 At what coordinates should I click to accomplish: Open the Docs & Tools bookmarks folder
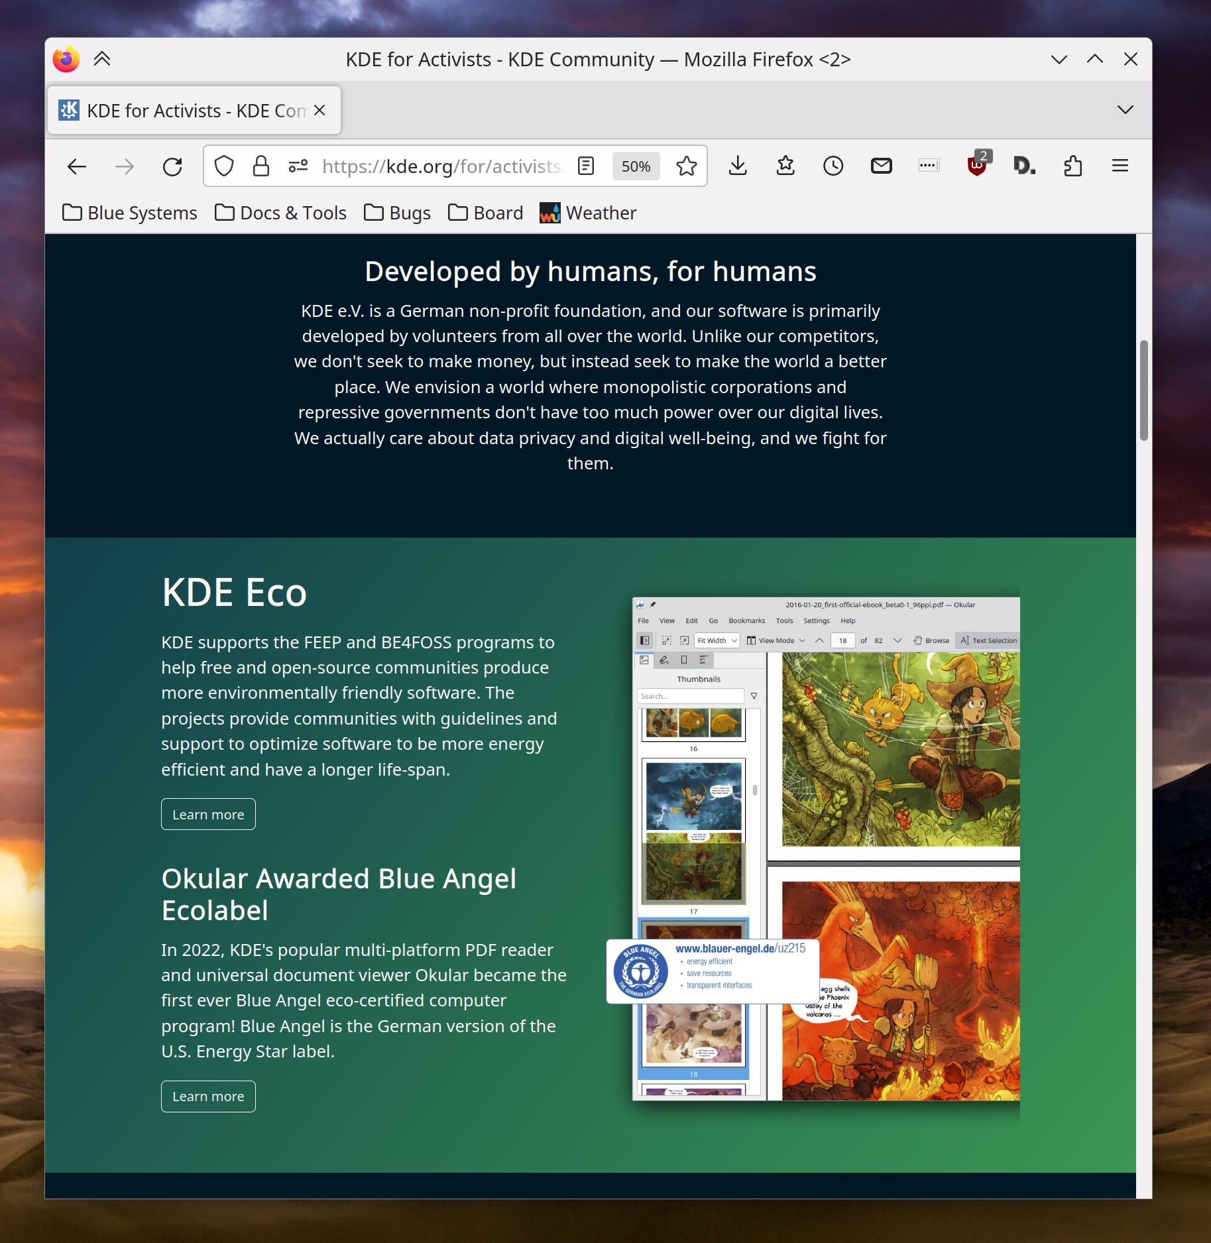click(281, 213)
